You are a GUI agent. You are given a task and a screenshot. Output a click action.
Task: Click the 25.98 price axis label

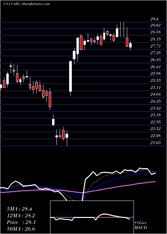click(x=155, y=74)
